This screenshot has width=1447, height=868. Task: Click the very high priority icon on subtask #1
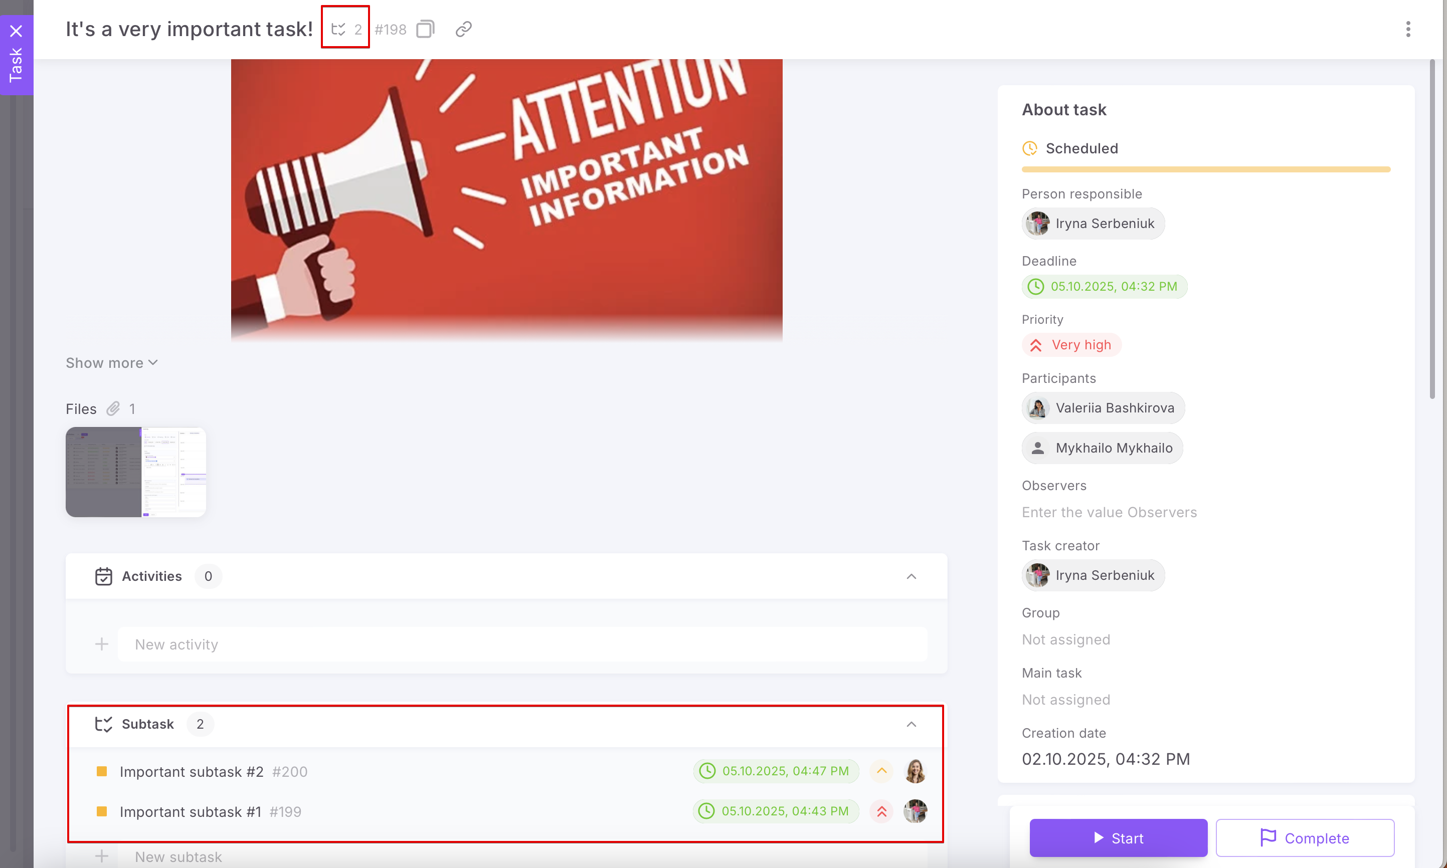click(881, 811)
